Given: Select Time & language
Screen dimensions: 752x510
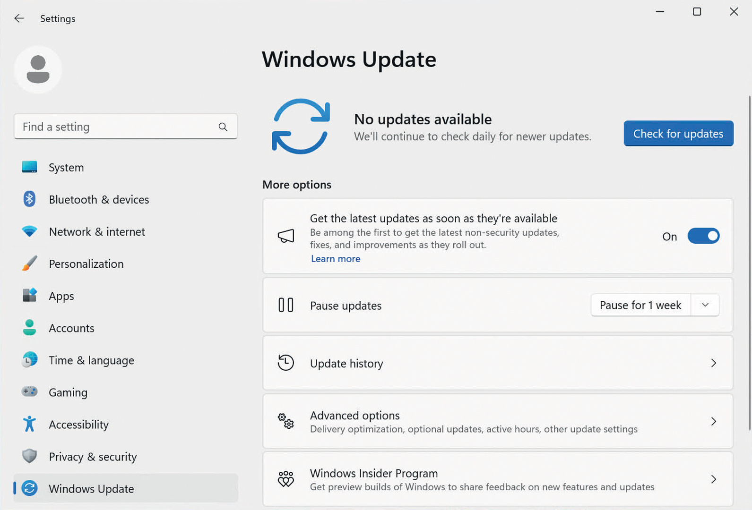Looking at the screenshot, I should [x=126, y=360].
